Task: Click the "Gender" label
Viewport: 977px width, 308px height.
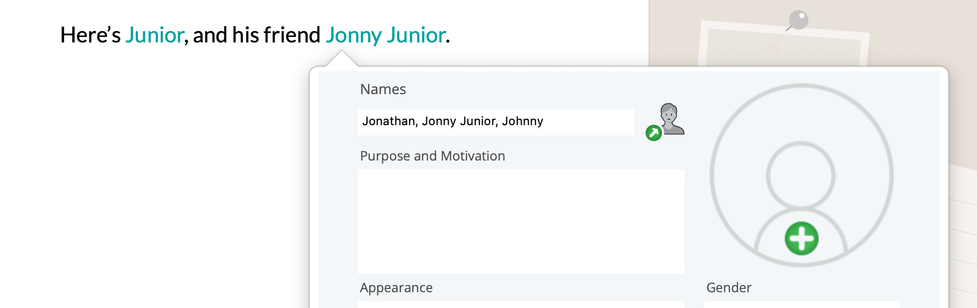Action: coord(729,288)
